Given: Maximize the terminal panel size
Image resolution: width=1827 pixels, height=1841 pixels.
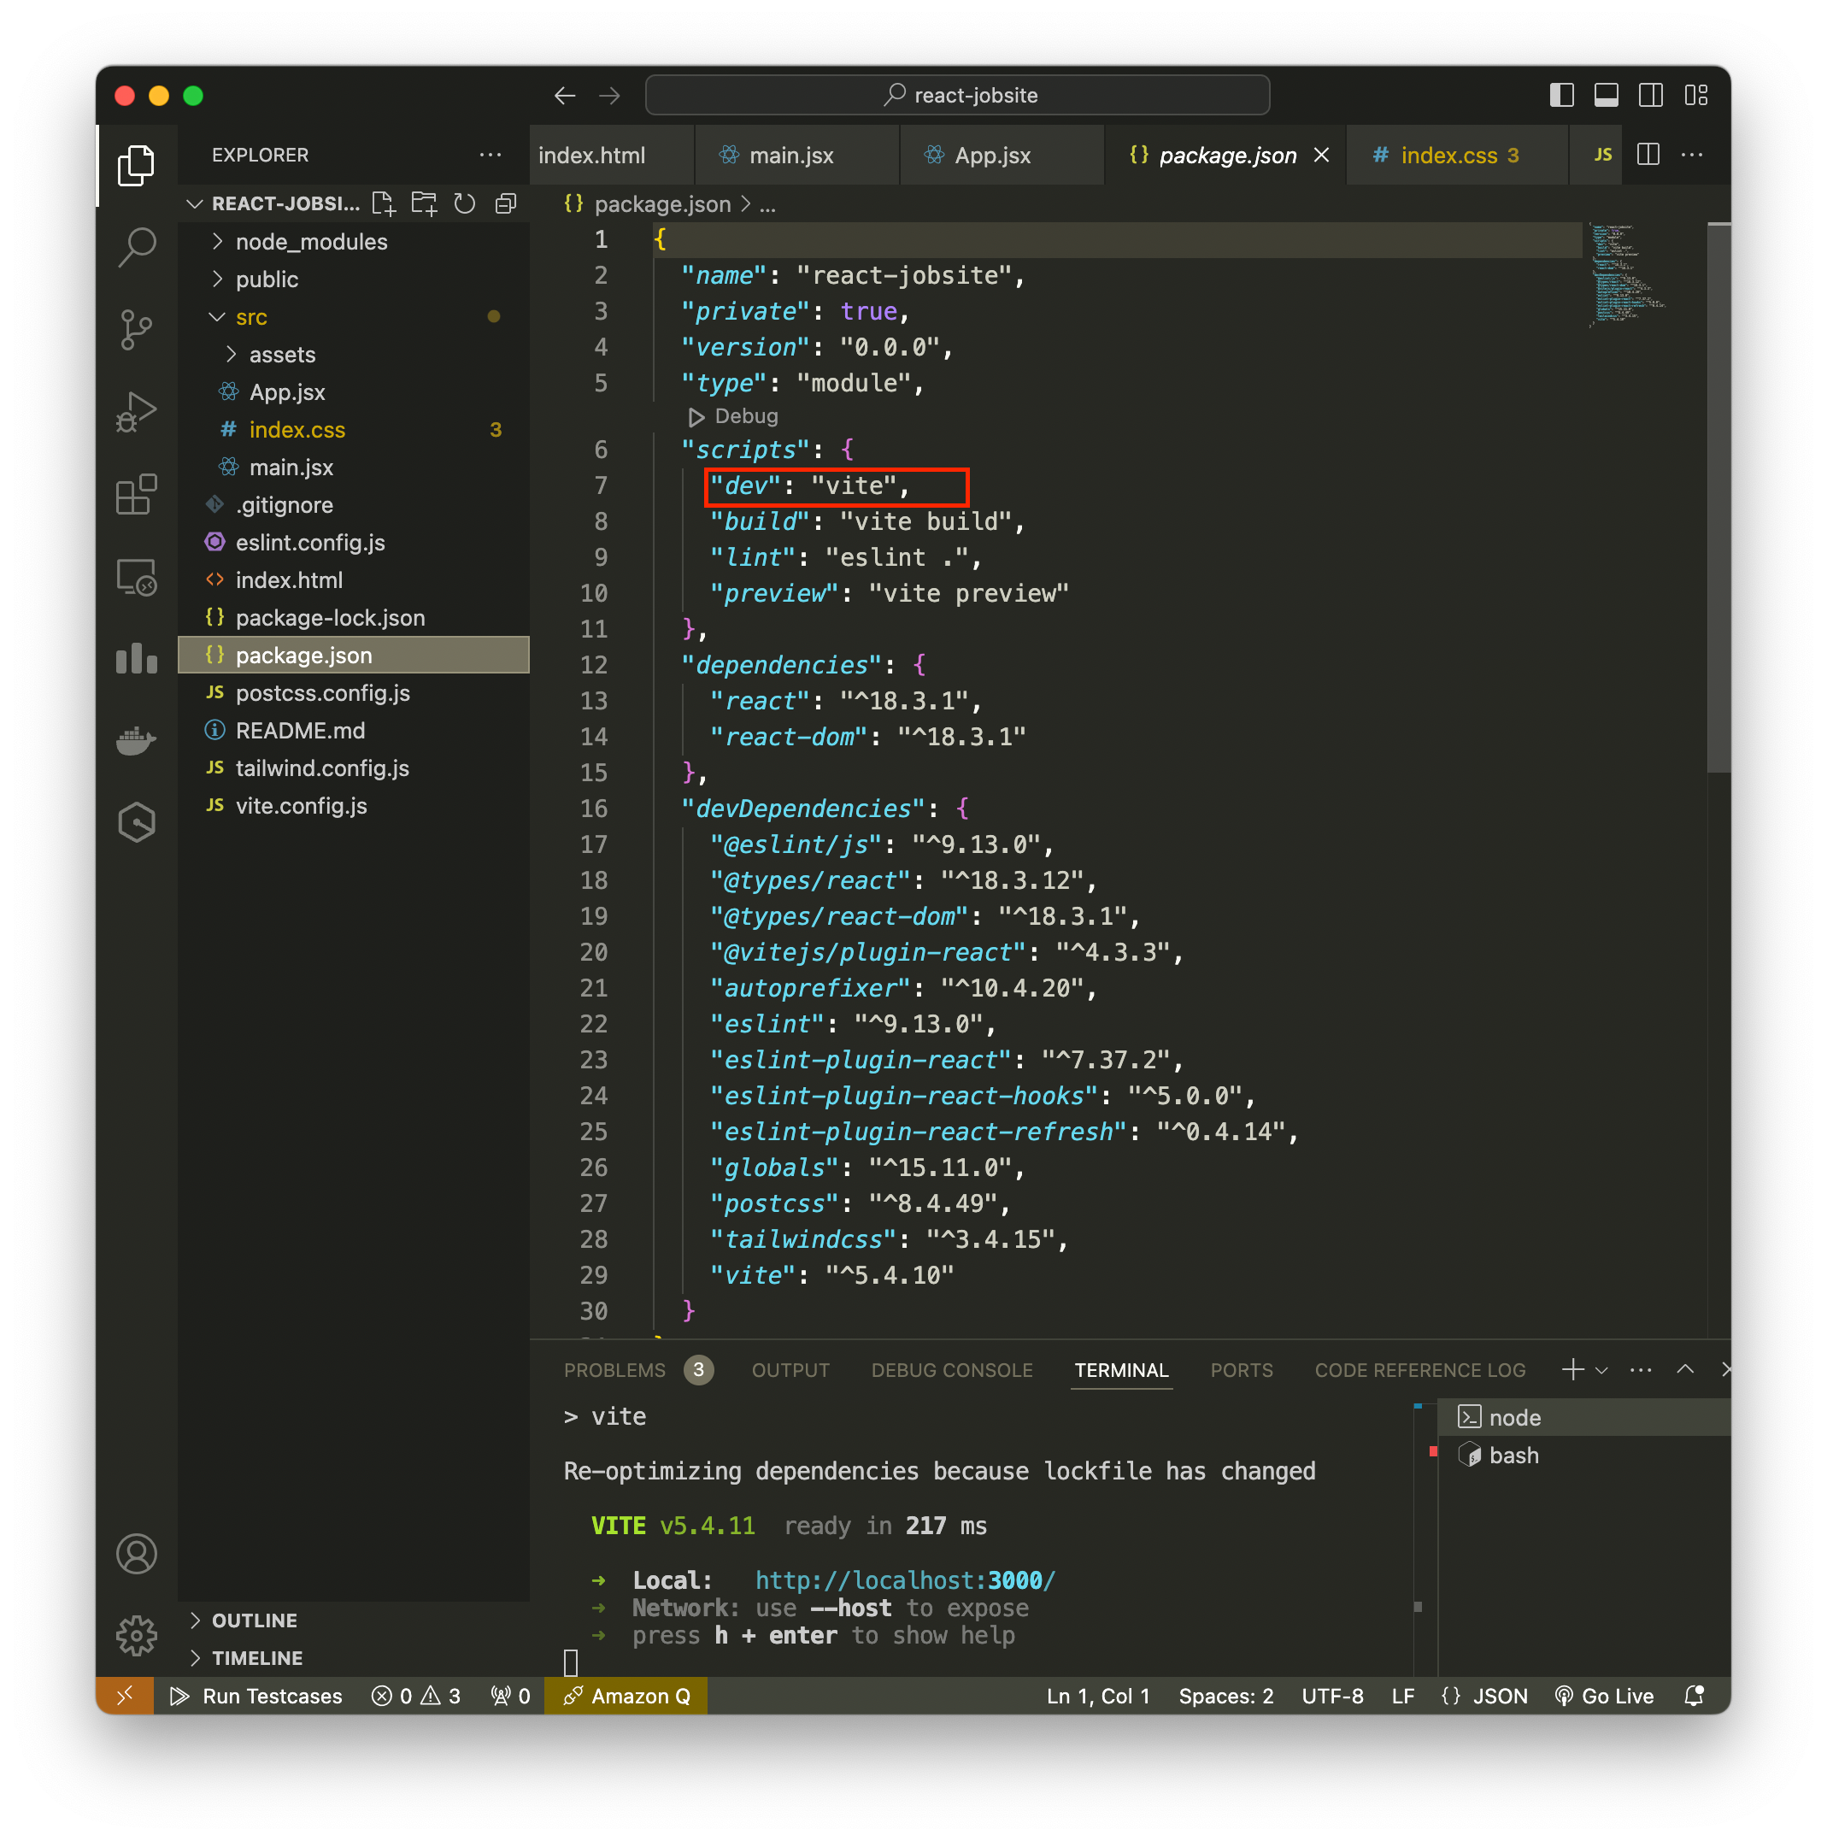Looking at the screenshot, I should point(1685,1369).
